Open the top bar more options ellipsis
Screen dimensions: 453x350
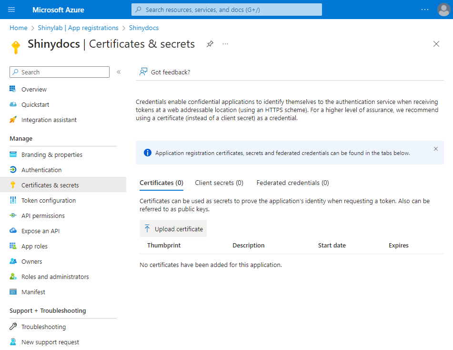[425, 10]
